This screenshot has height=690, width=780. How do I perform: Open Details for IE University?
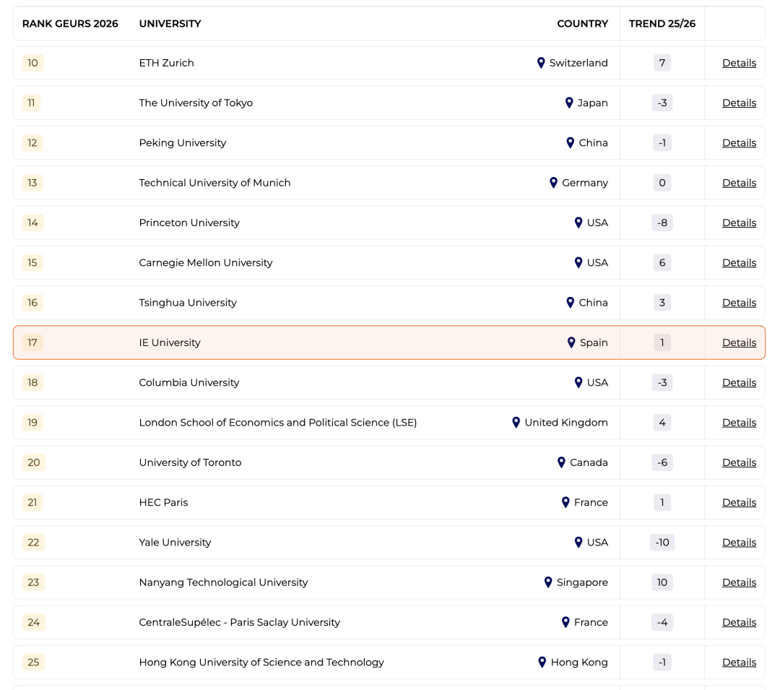coord(739,342)
